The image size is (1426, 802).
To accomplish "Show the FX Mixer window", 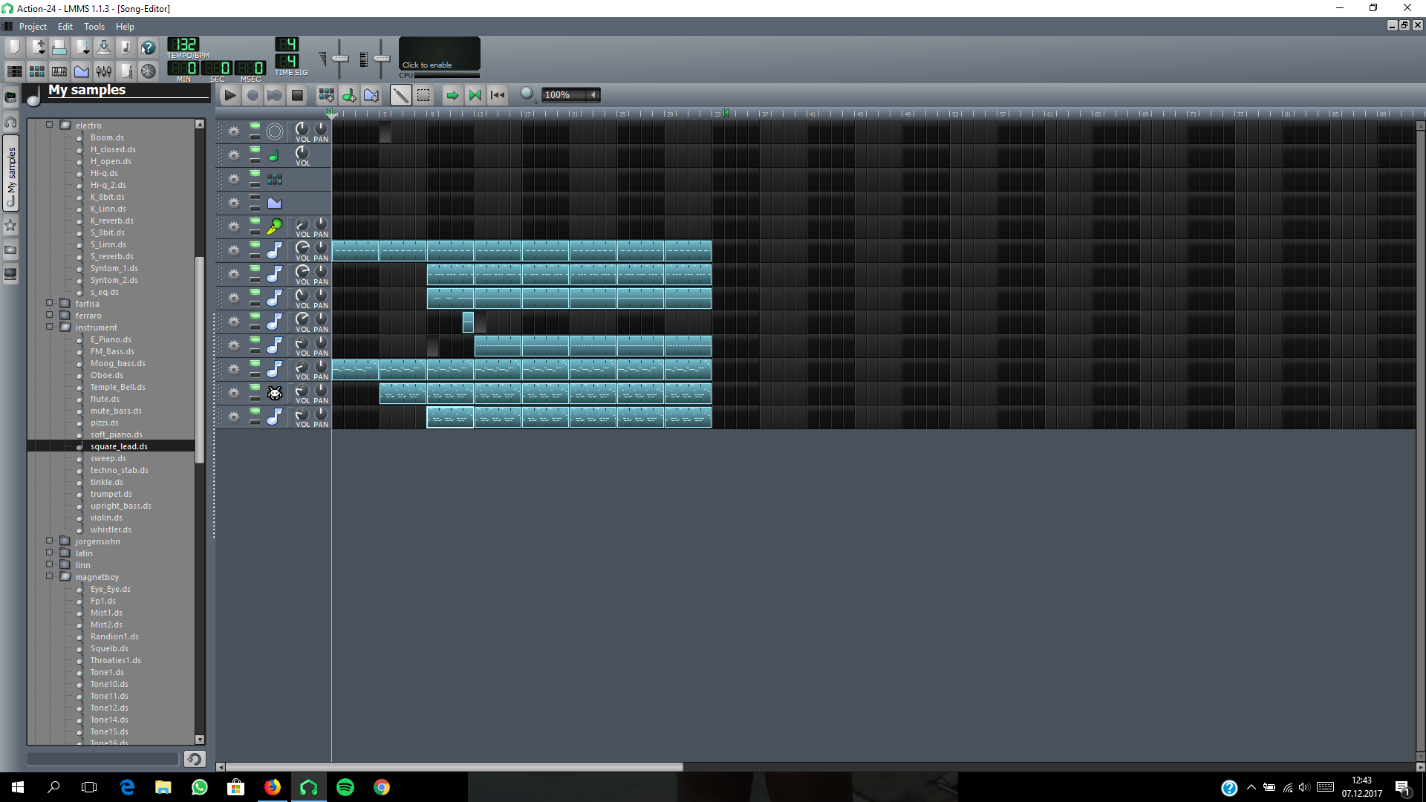I will pos(104,71).
